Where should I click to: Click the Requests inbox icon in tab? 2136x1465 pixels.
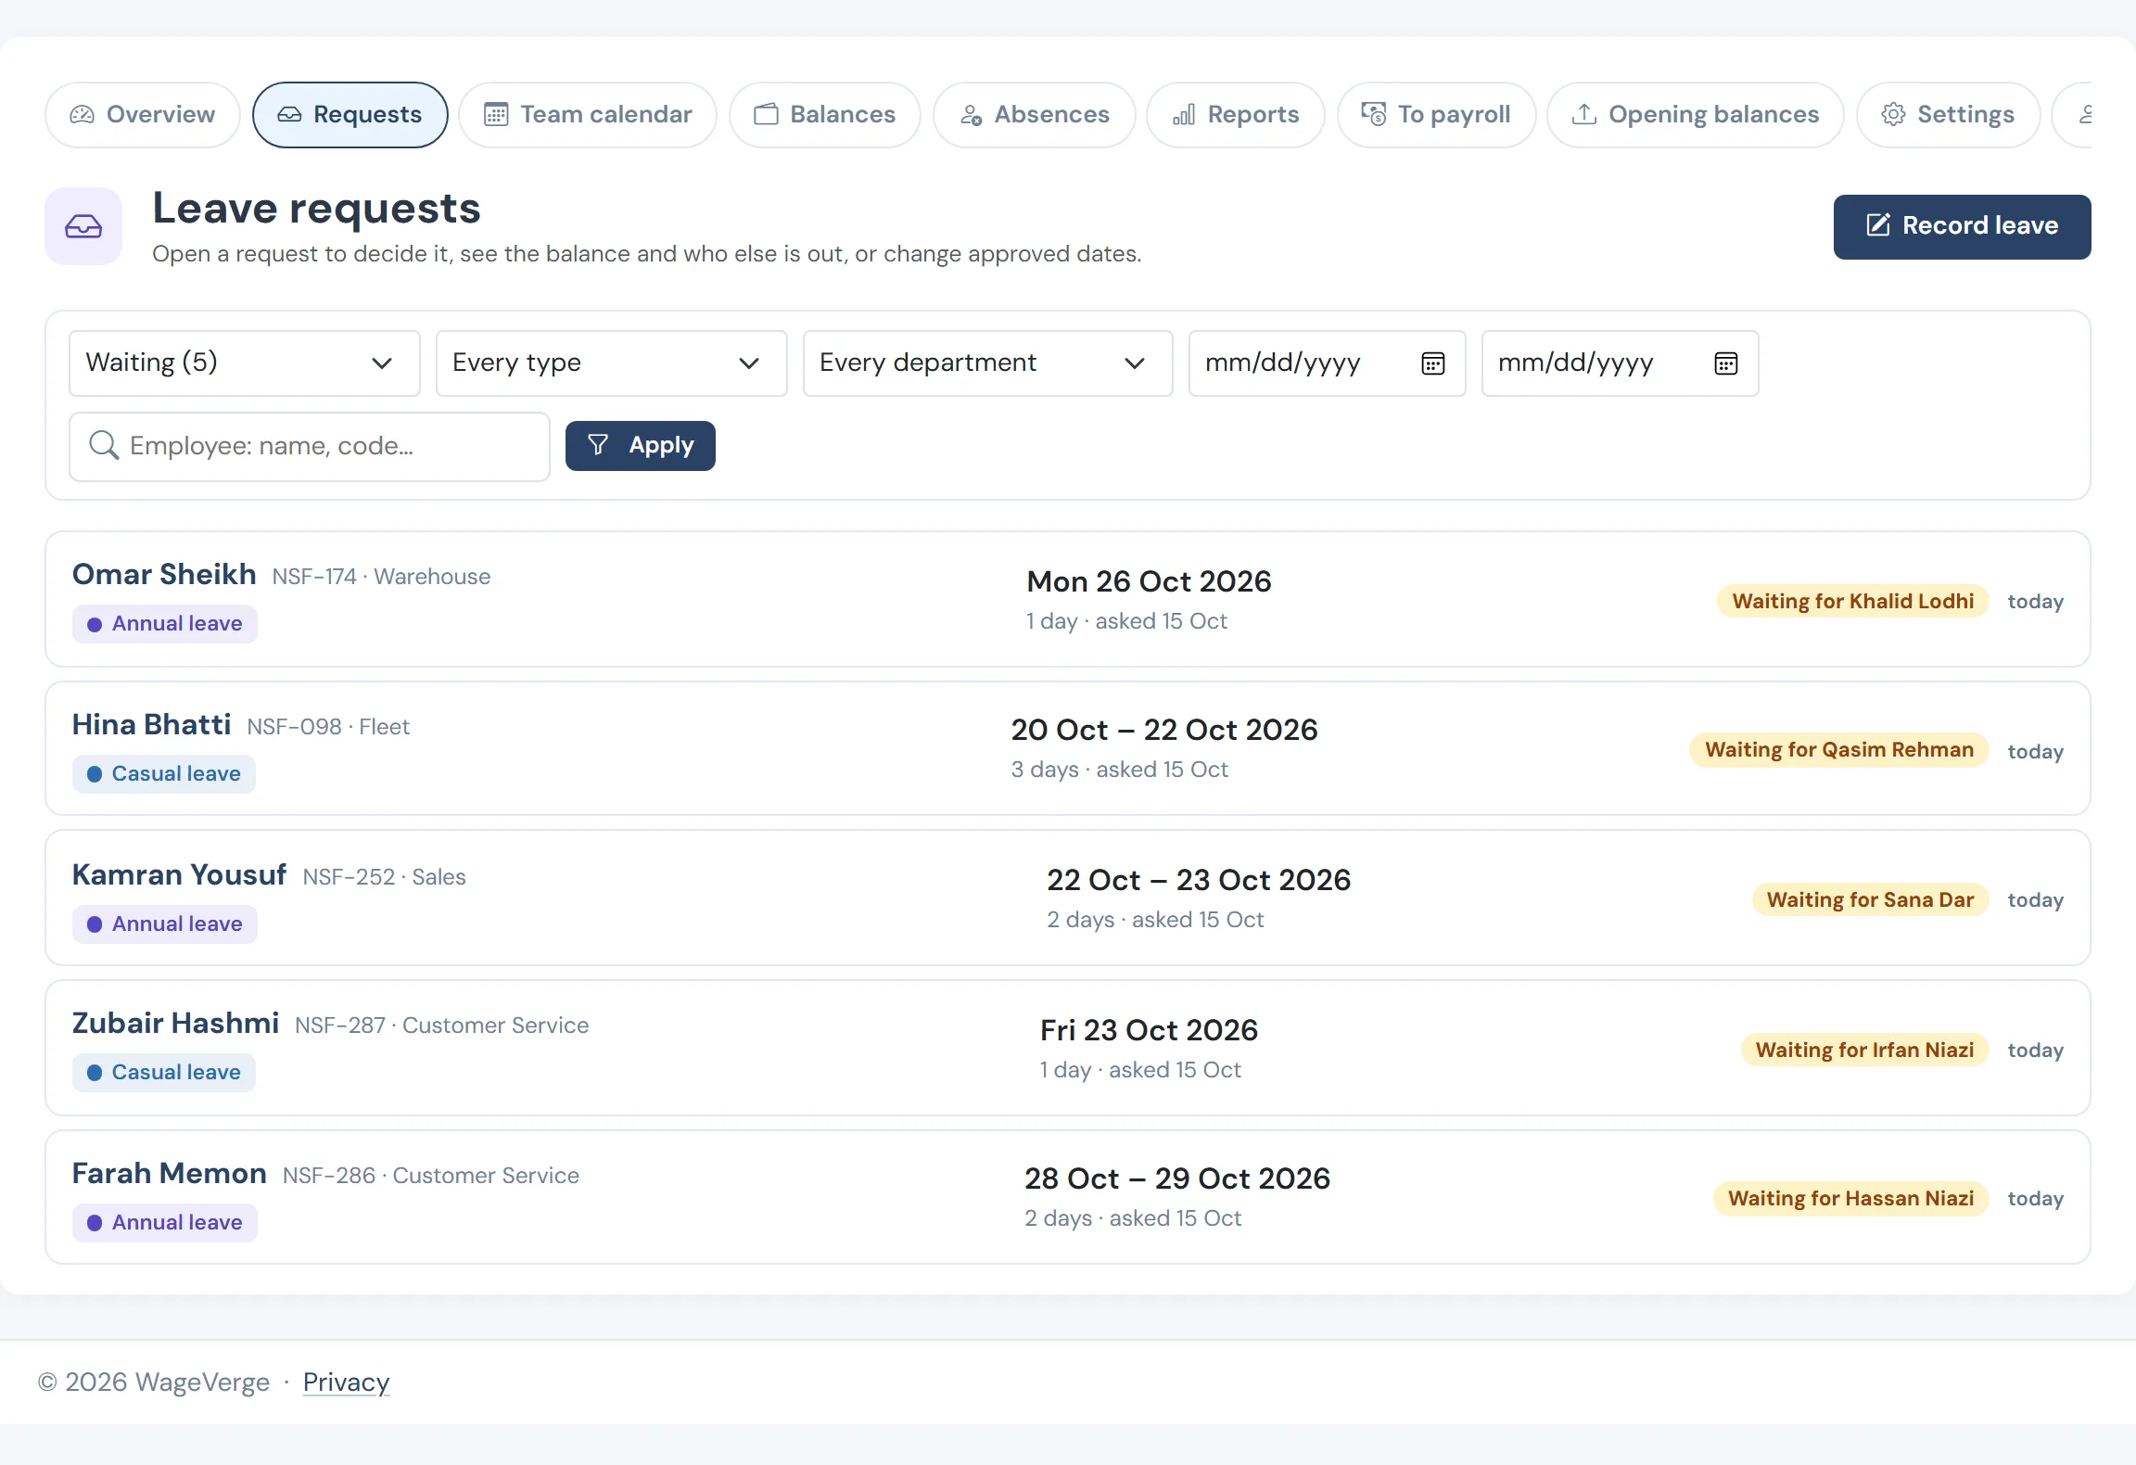290,115
